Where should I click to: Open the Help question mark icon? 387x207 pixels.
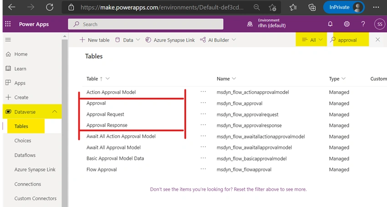pos(363,24)
